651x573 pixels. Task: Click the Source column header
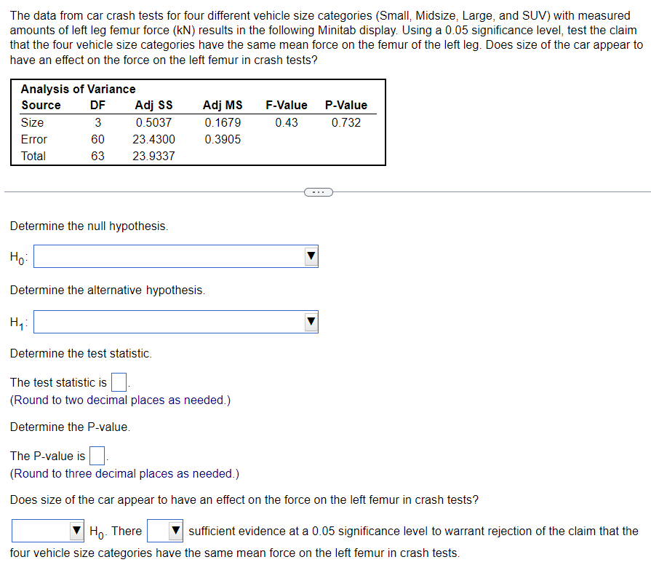(x=41, y=105)
